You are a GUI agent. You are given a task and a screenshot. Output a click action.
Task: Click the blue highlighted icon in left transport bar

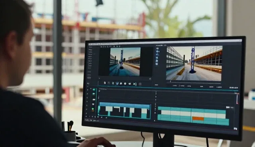(117, 83)
